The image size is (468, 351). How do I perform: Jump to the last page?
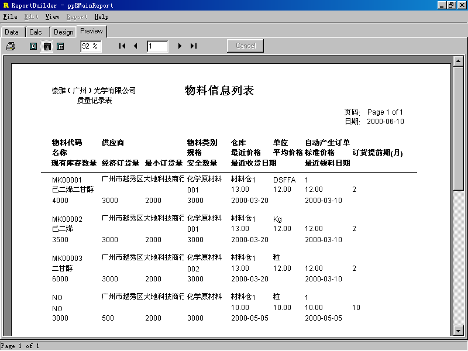tap(193, 46)
